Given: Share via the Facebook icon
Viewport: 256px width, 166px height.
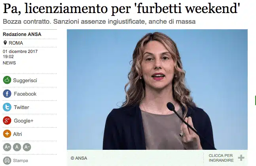Looking at the screenshot, I should [x=7, y=94].
